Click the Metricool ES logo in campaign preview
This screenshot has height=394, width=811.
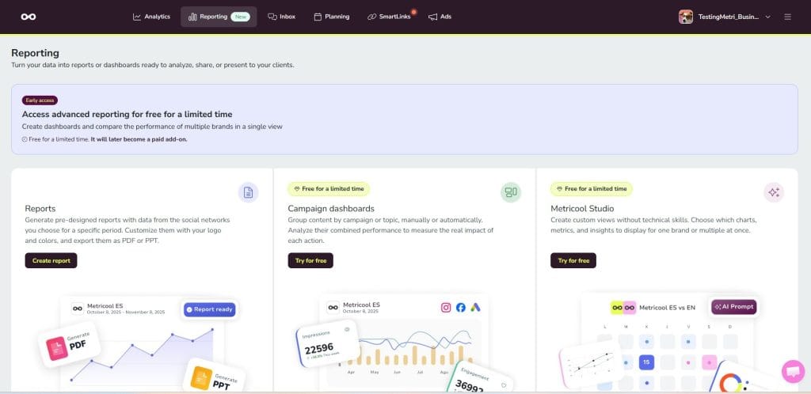pyautogui.click(x=333, y=308)
